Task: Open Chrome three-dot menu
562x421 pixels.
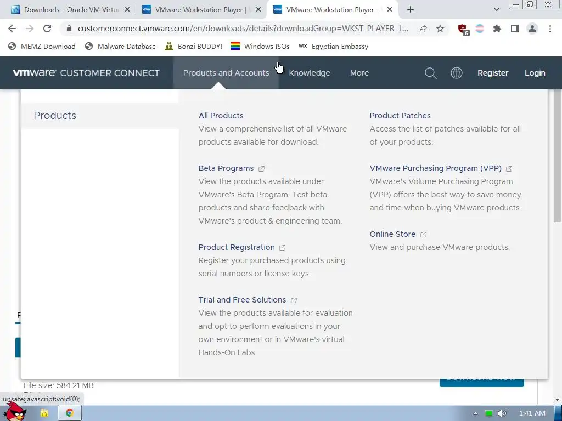Action: (x=550, y=29)
